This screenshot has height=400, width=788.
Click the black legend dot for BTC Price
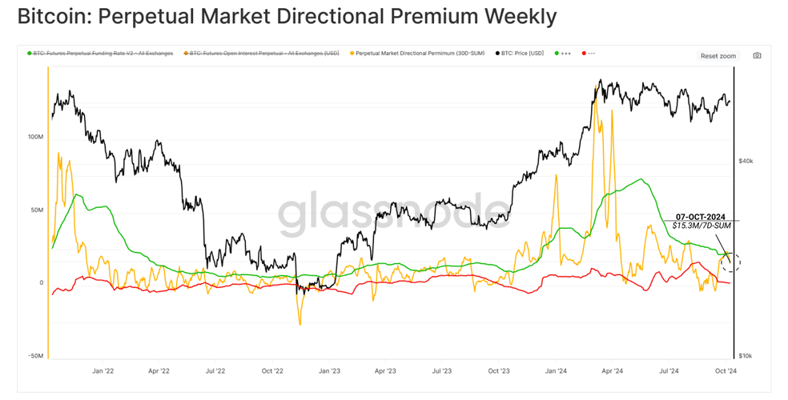tap(497, 53)
